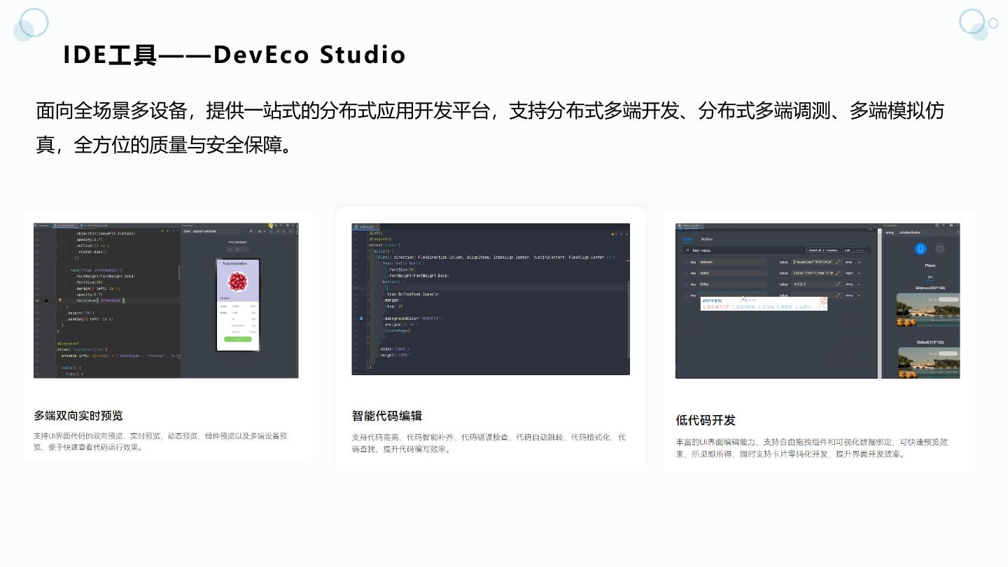1008x567 pixels.
Task: Click the black color swatch in the gutter
Action: pyautogui.click(x=46, y=300)
